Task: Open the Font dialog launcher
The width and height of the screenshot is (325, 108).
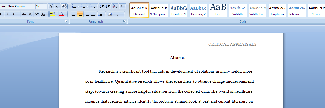Action: tap(66, 21)
